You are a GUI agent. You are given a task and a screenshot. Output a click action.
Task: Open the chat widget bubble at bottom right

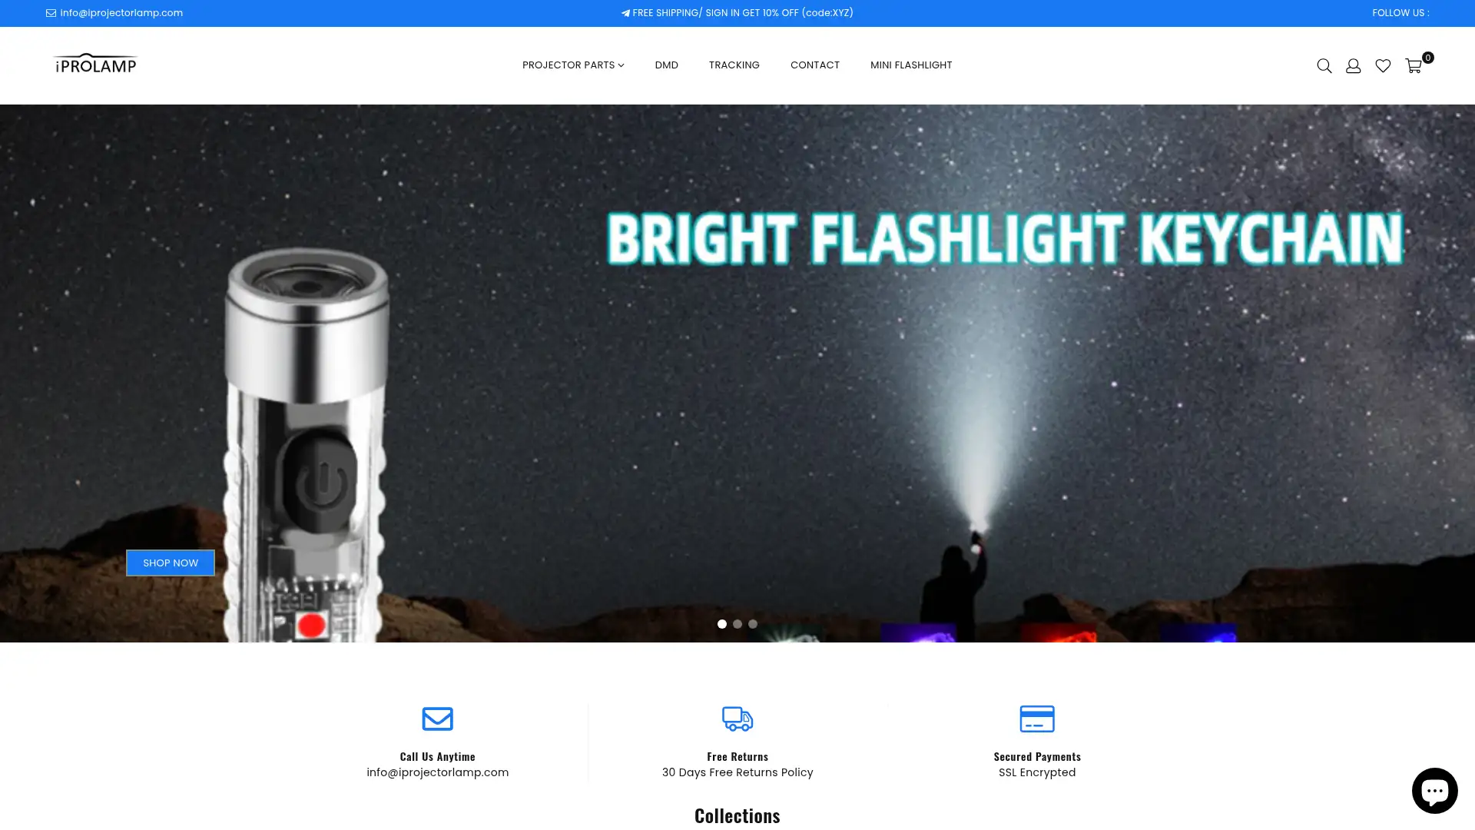click(1434, 790)
